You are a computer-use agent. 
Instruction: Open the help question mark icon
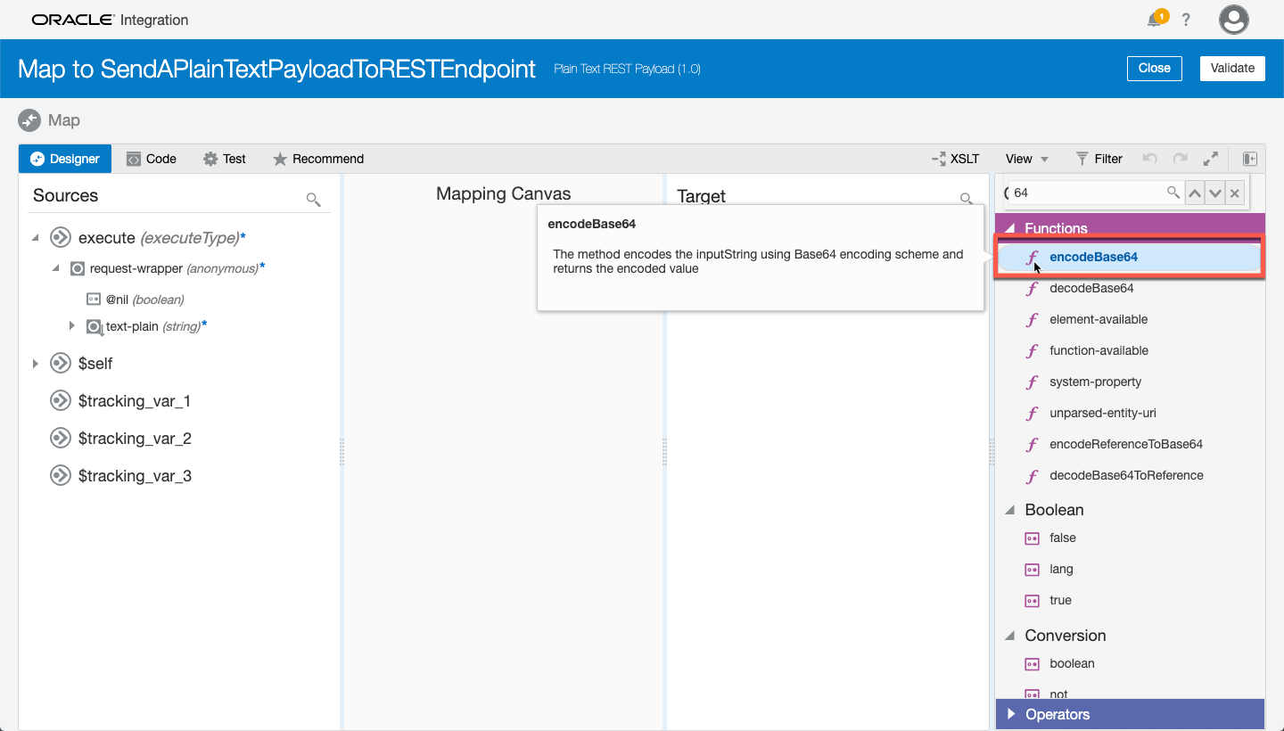[1186, 20]
